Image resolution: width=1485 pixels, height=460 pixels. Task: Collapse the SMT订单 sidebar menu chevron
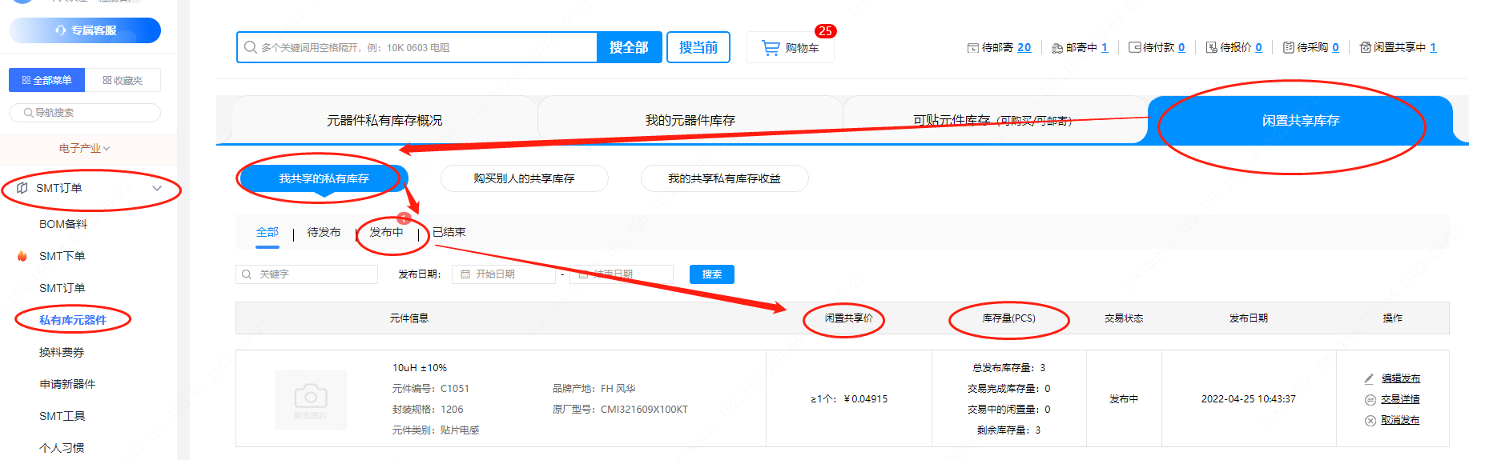[157, 189]
